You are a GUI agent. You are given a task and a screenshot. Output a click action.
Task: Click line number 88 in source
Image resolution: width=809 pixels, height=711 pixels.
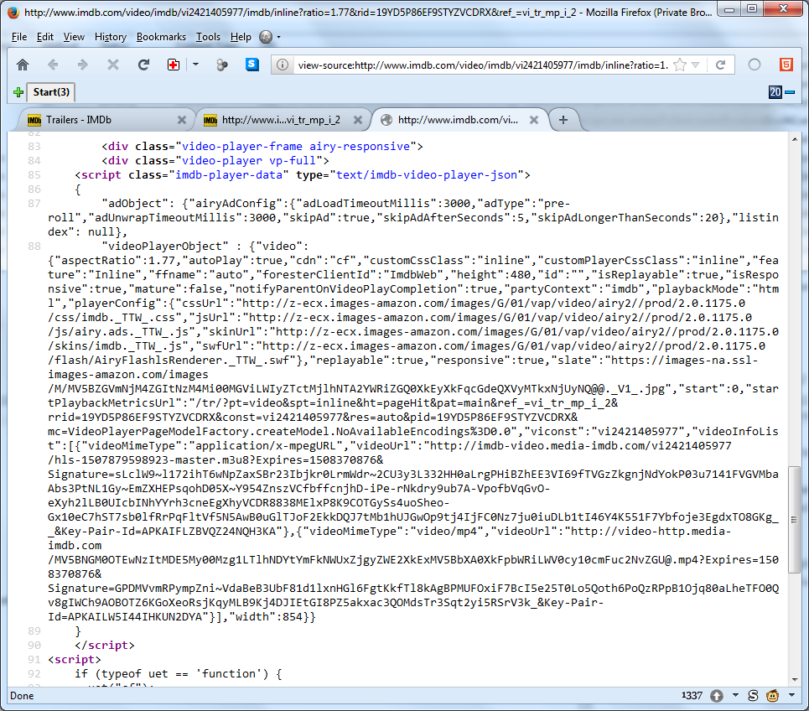[34, 247]
